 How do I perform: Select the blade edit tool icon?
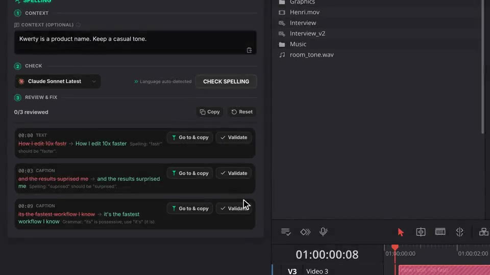(x=460, y=232)
